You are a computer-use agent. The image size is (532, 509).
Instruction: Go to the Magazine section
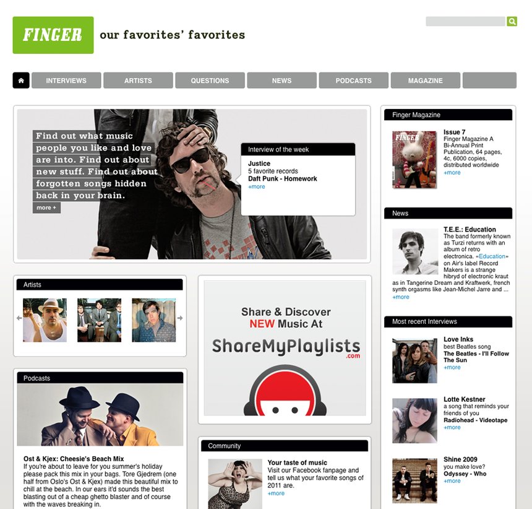pos(426,80)
